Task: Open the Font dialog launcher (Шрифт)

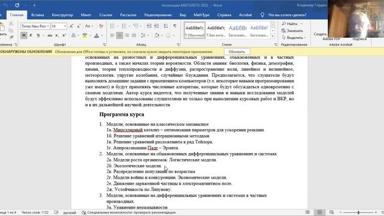Action: pos(104,45)
